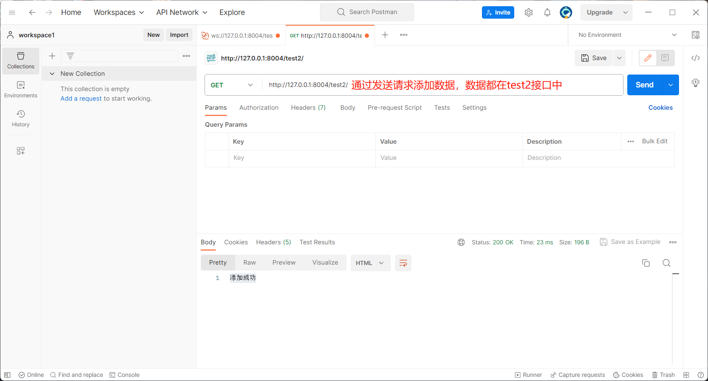Open the comments mode icon
The height and width of the screenshot is (381, 708).
tap(665, 58)
